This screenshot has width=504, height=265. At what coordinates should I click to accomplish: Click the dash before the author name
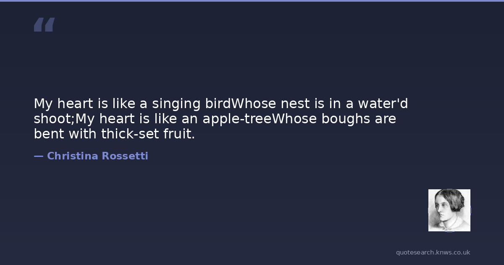click(38, 156)
